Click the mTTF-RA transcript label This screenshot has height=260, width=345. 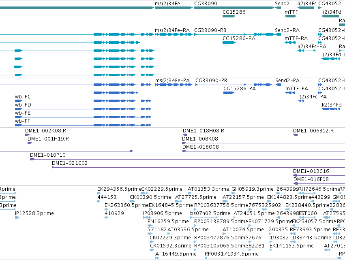[296, 38]
